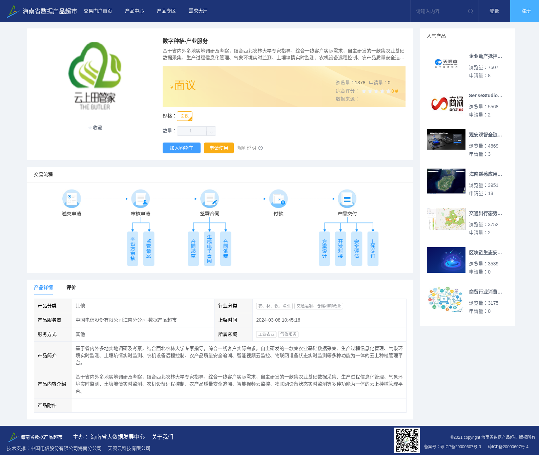Open the 海南遥感应用 product thumbnail
The width and height of the screenshot is (539, 455).
[x=446, y=181]
